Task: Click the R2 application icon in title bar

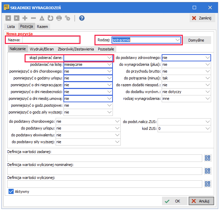Action: coord(6,7)
